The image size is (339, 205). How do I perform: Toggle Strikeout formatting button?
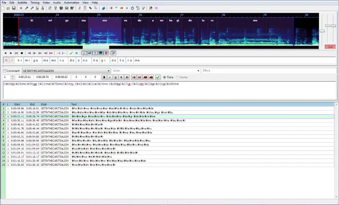(122, 78)
